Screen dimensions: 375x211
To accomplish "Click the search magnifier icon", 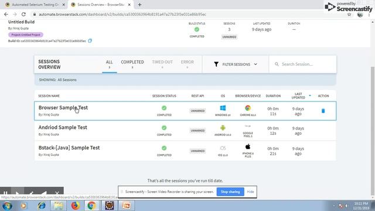I will pyautogui.click(x=277, y=64).
